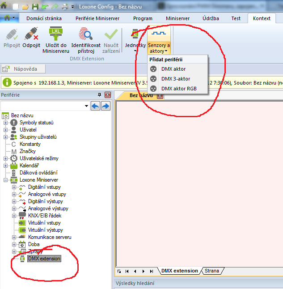
Task: Click the Naučit zařízení checkmark icon
Action: 111,34
